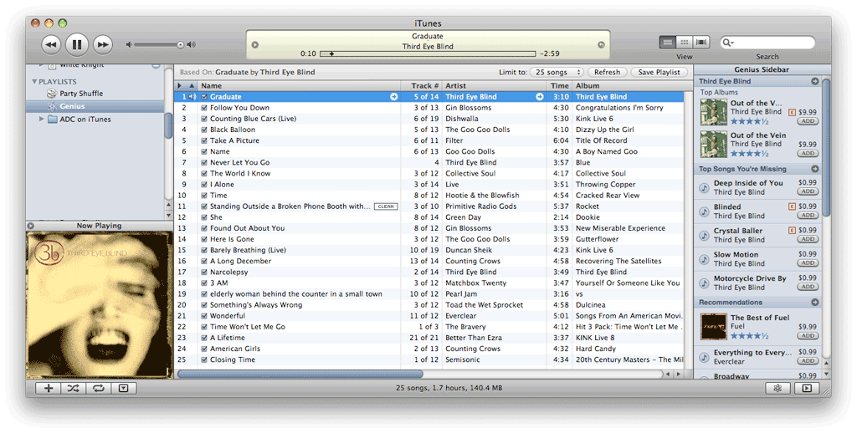Uncheck the Graduate song checkbox
The width and height of the screenshot is (857, 433).
point(204,97)
